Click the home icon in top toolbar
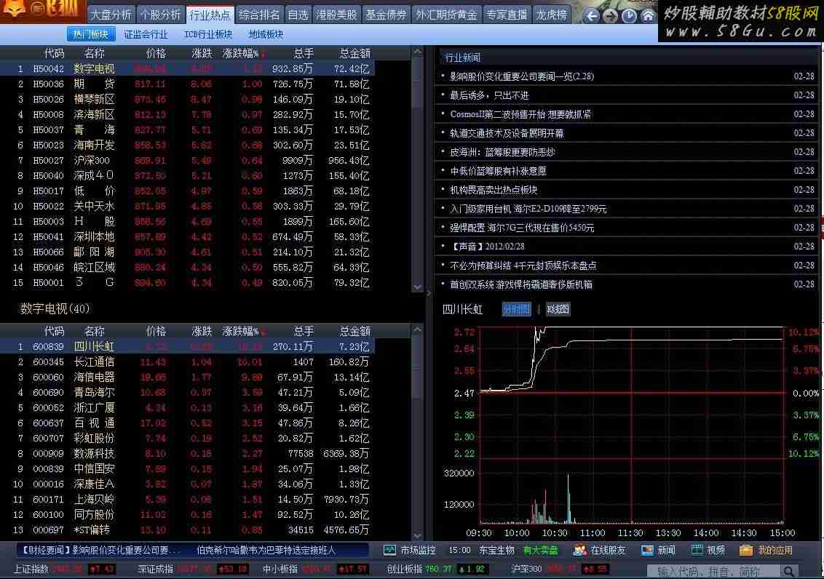 647,15
